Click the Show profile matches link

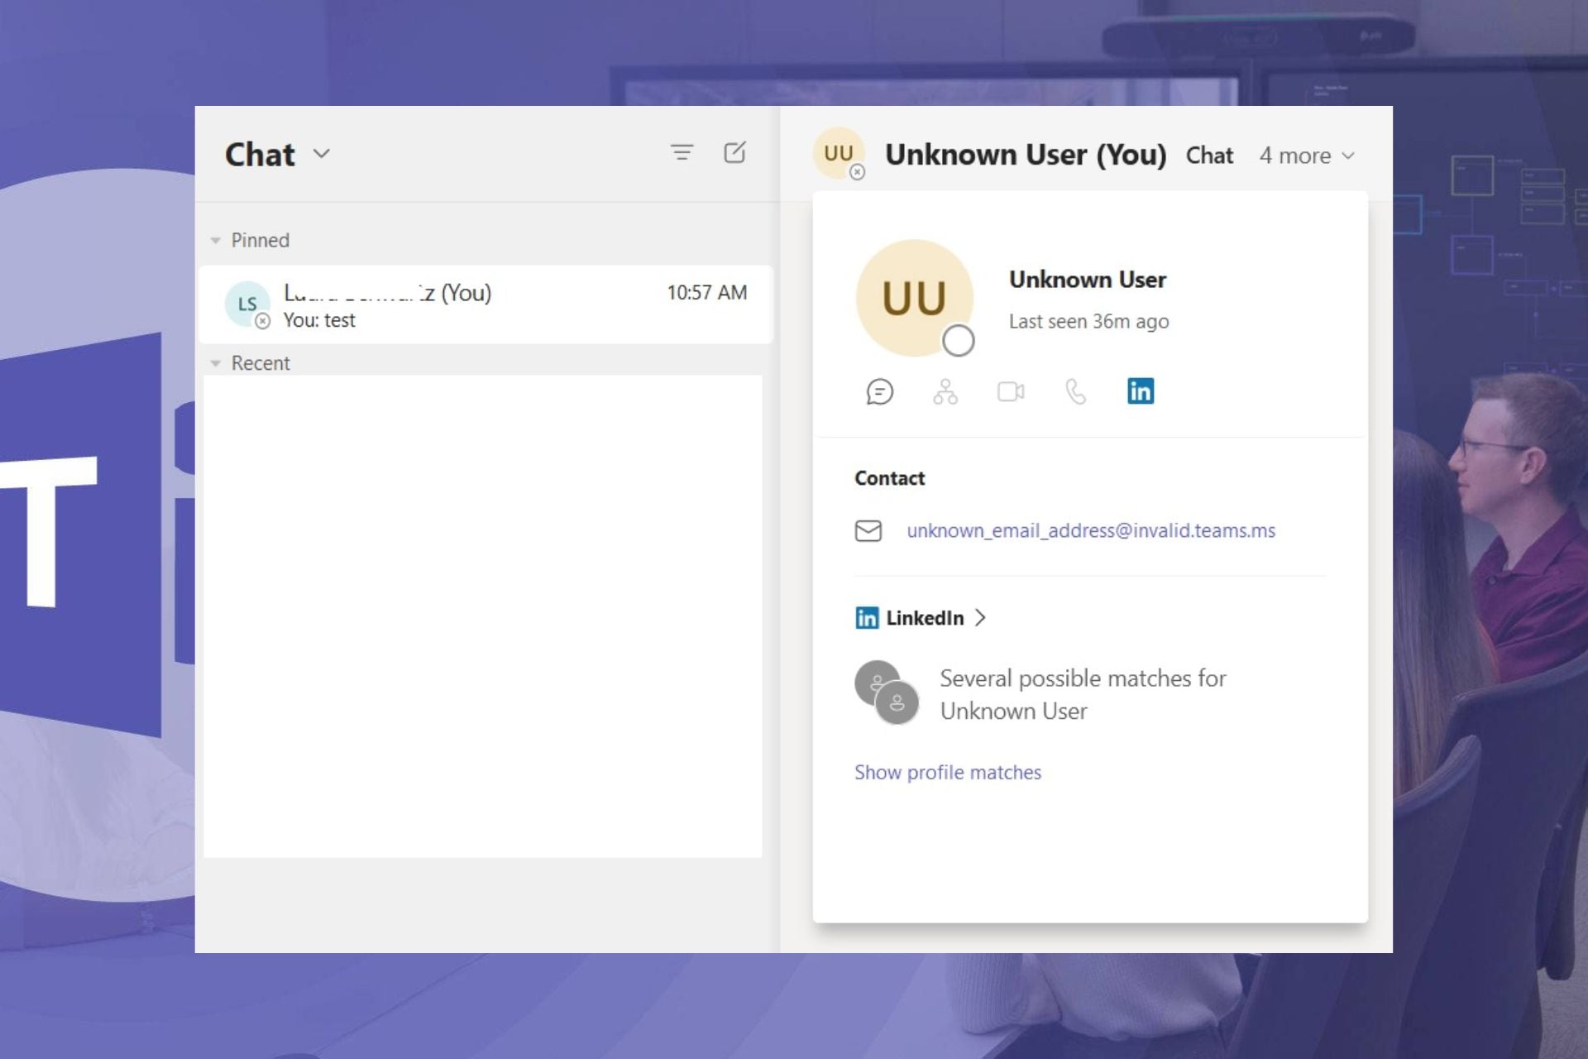tap(948, 772)
